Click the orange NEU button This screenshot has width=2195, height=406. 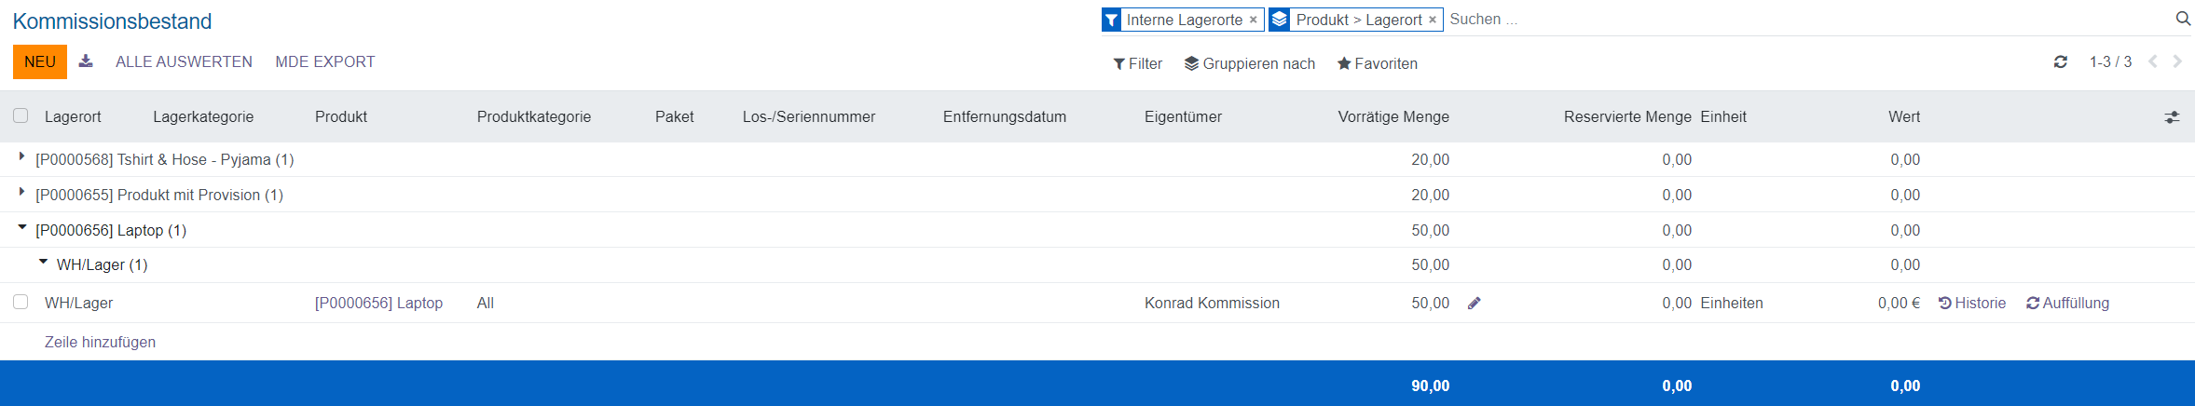click(x=40, y=61)
